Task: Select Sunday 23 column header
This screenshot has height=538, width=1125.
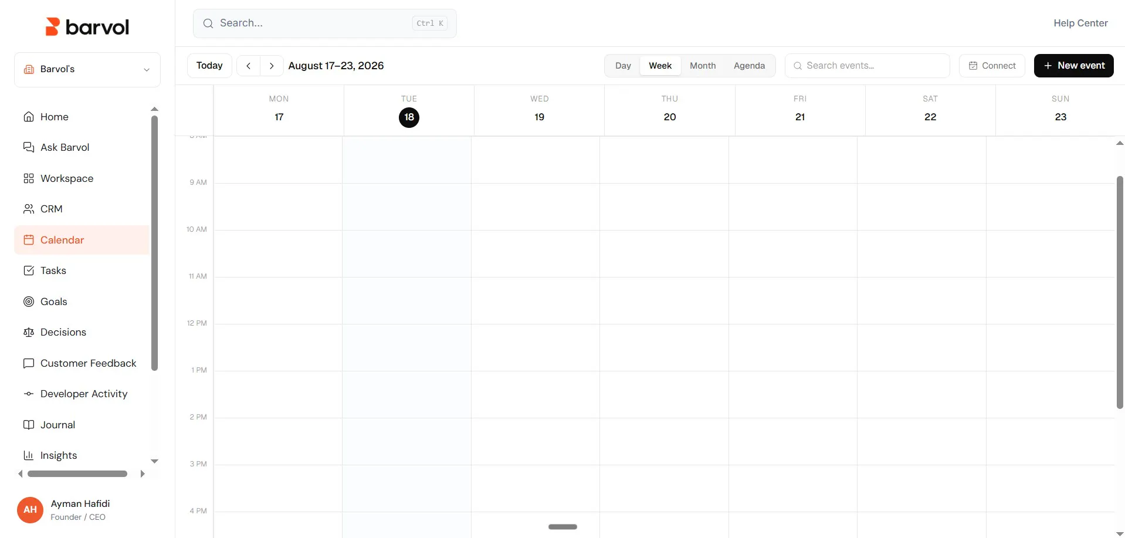Action: (1060, 110)
